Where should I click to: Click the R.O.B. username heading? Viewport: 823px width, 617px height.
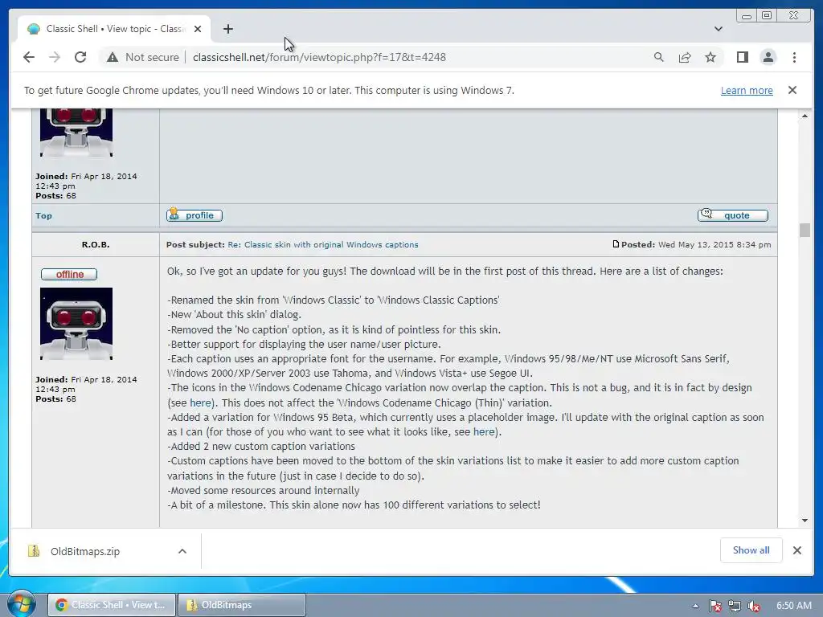coord(96,244)
